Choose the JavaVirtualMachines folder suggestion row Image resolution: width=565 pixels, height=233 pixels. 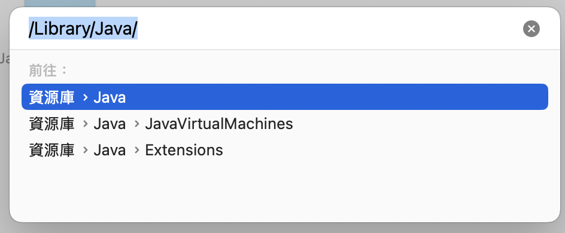(285, 124)
